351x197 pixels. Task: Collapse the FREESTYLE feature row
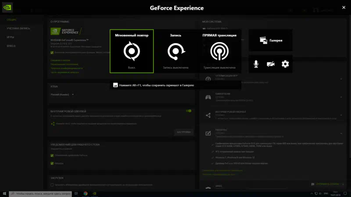click(x=341, y=134)
